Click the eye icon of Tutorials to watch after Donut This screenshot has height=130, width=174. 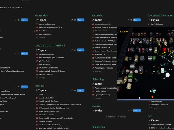[x=37, y=101]
